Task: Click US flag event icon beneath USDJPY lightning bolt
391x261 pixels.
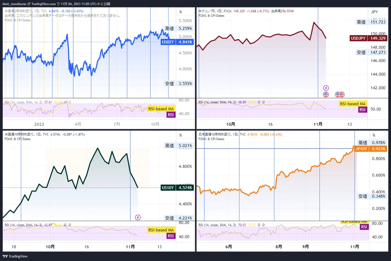Action: 326,95
